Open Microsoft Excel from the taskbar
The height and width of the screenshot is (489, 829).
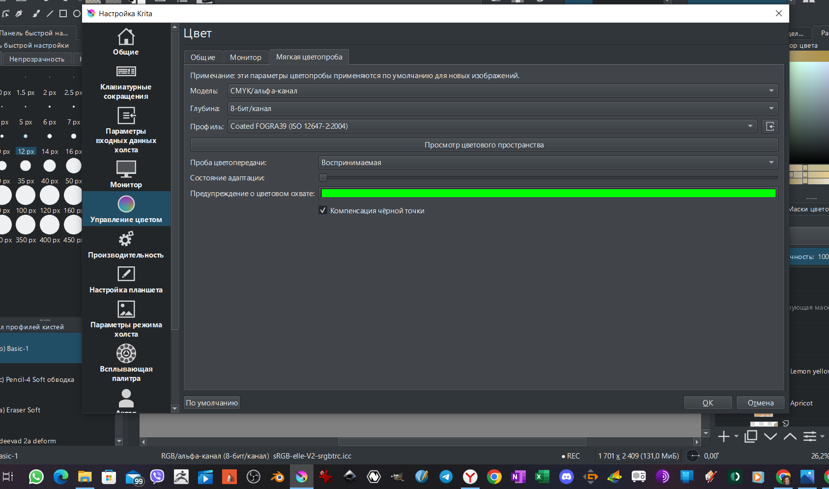click(542, 477)
